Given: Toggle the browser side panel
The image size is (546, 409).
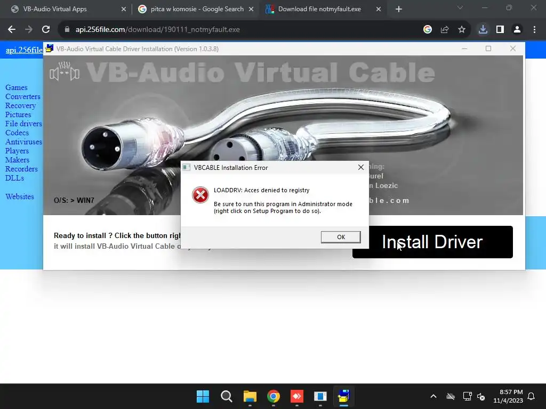Looking at the screenshot, I should [x=500, y=30].
